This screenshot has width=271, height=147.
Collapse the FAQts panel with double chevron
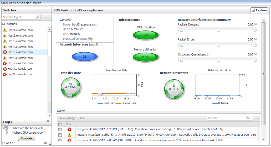click(x=48, y=121)
